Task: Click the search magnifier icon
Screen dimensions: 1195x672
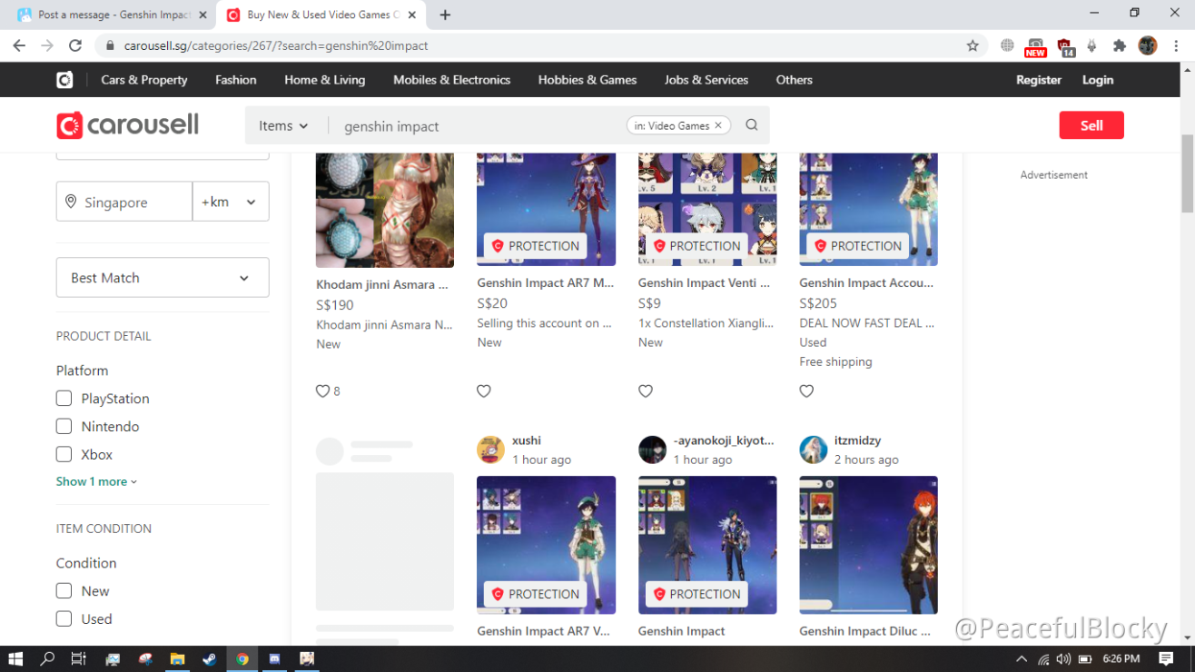Action: (752, 125)
